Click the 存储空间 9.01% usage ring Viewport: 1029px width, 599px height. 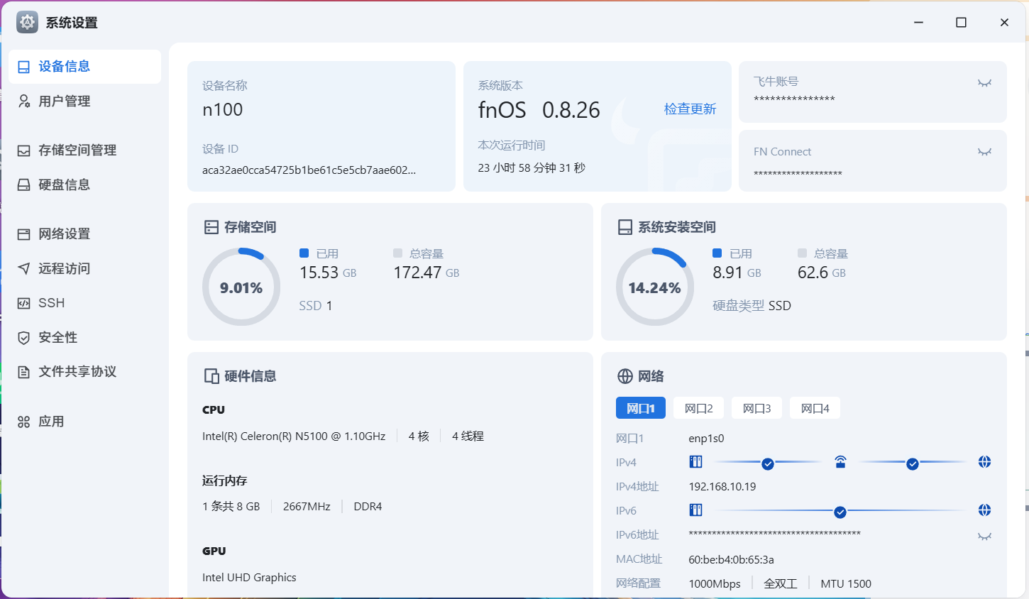tap(241, 287)
